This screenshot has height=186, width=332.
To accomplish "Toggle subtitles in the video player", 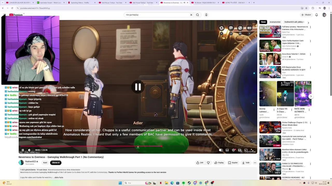I will point(227,150).
